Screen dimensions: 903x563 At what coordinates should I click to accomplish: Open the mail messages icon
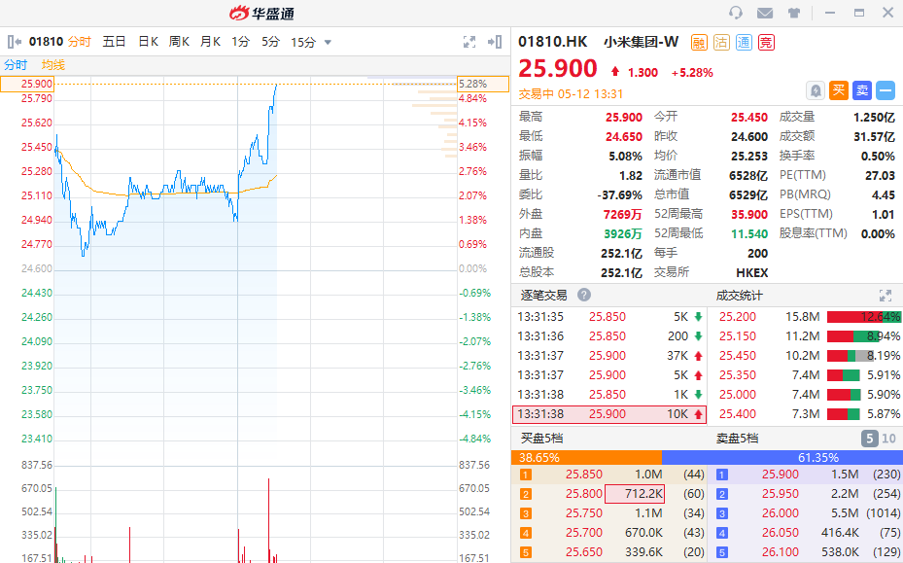pyautogui.click(x=765, y=13)
